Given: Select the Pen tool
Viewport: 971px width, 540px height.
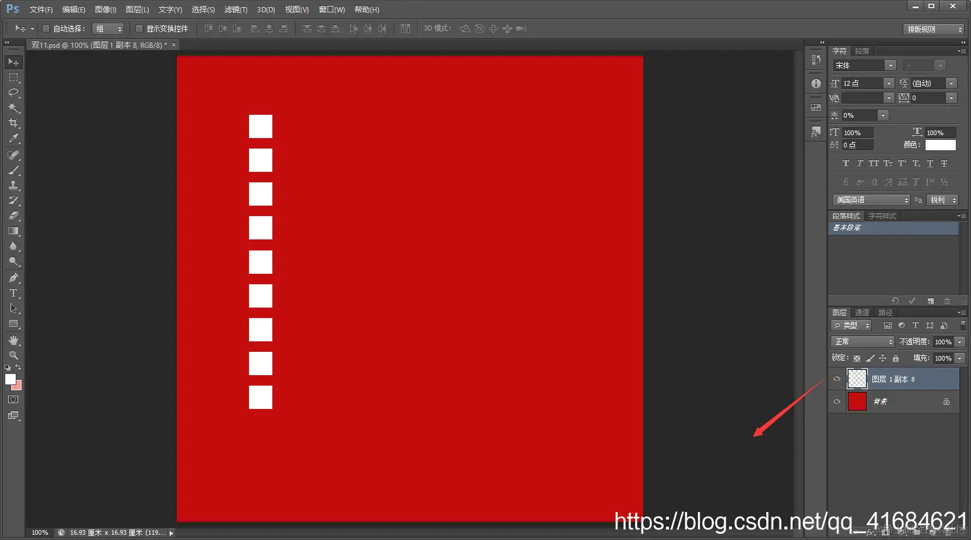Looking at the screenshot, I should [13, 278].
